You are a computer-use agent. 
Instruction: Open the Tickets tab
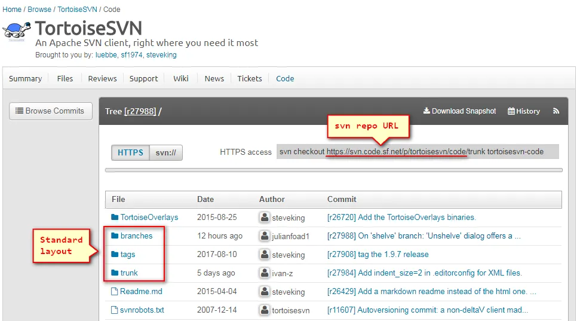point(250,78)
